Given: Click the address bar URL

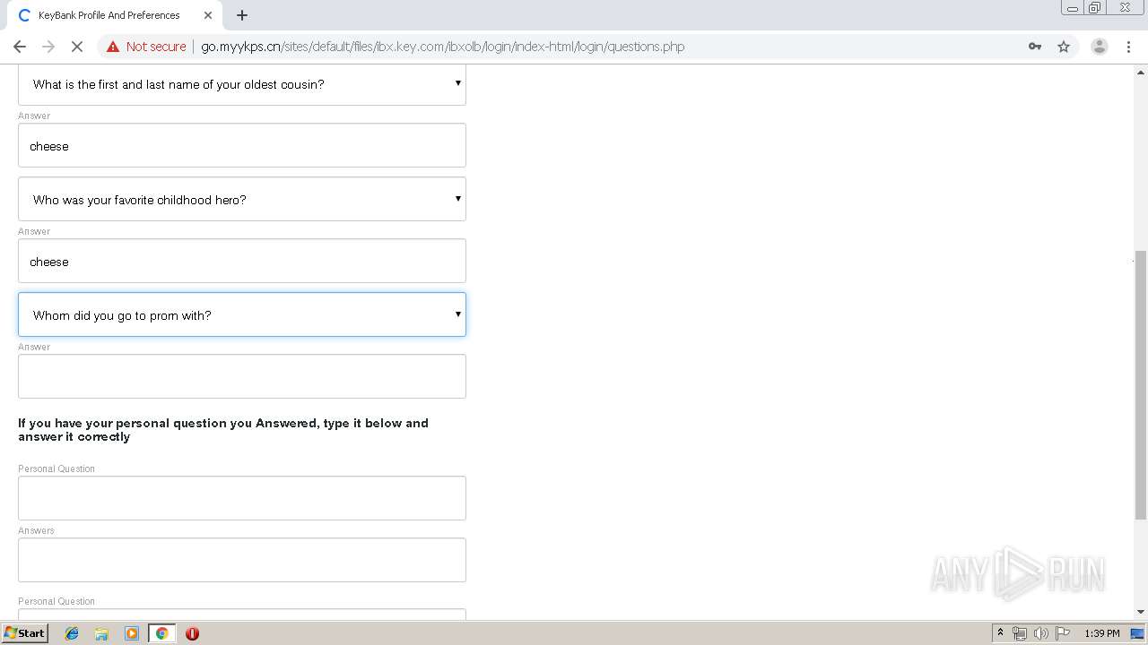Looking at the screenshot, I should coord(442,47).
